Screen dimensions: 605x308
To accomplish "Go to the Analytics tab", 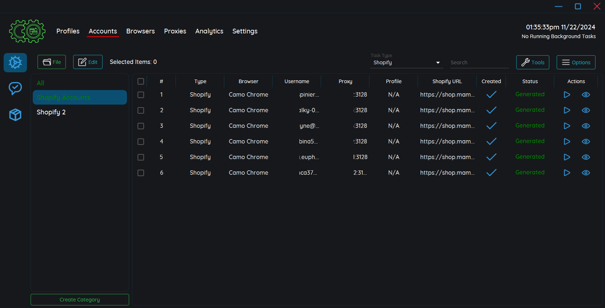I will pyautogui.click(x=209, y=31).
